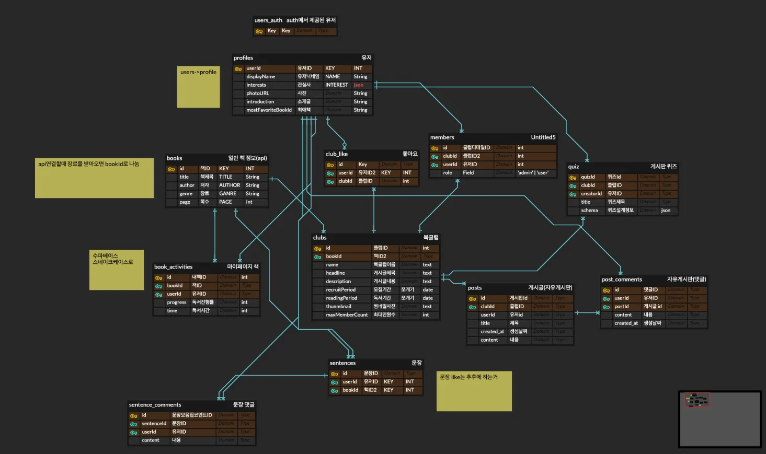Select the sentenceId foreign key icon in sentence_comments
The image size is (766, 454).
(134, 424)
